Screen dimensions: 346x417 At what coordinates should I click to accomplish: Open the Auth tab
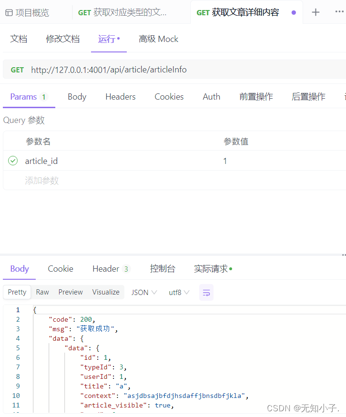point(212,97)
